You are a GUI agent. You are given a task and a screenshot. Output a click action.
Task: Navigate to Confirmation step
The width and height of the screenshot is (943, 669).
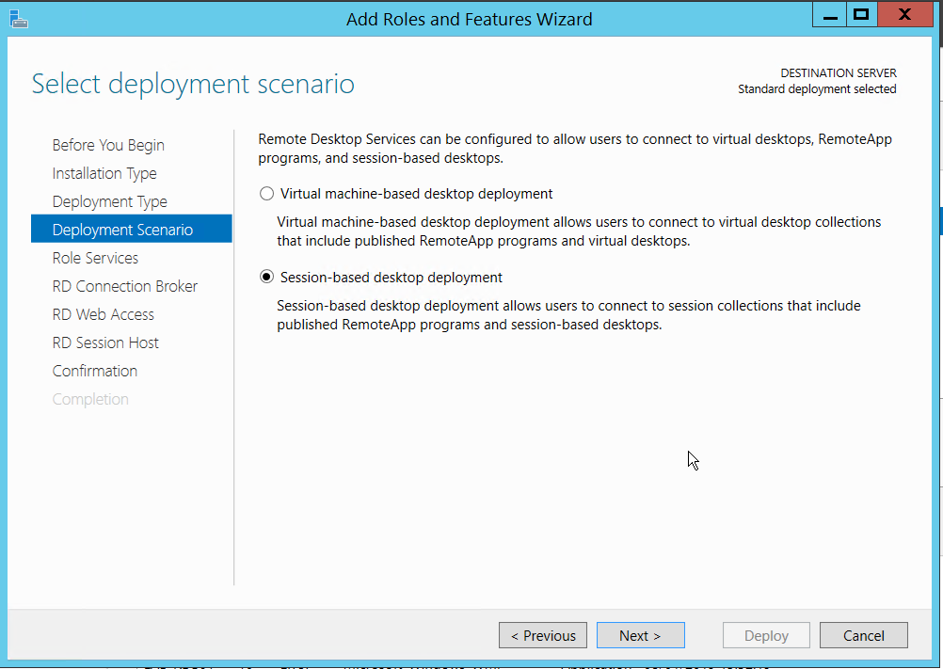click(94, 371)
